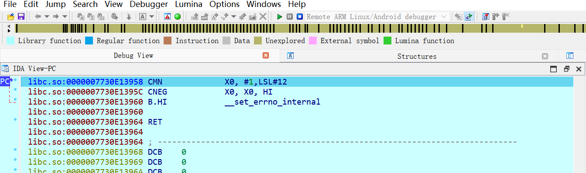The image size is (586, 173).
Task: Click the red warning triangle icon
Action: [x=168, y=17]
